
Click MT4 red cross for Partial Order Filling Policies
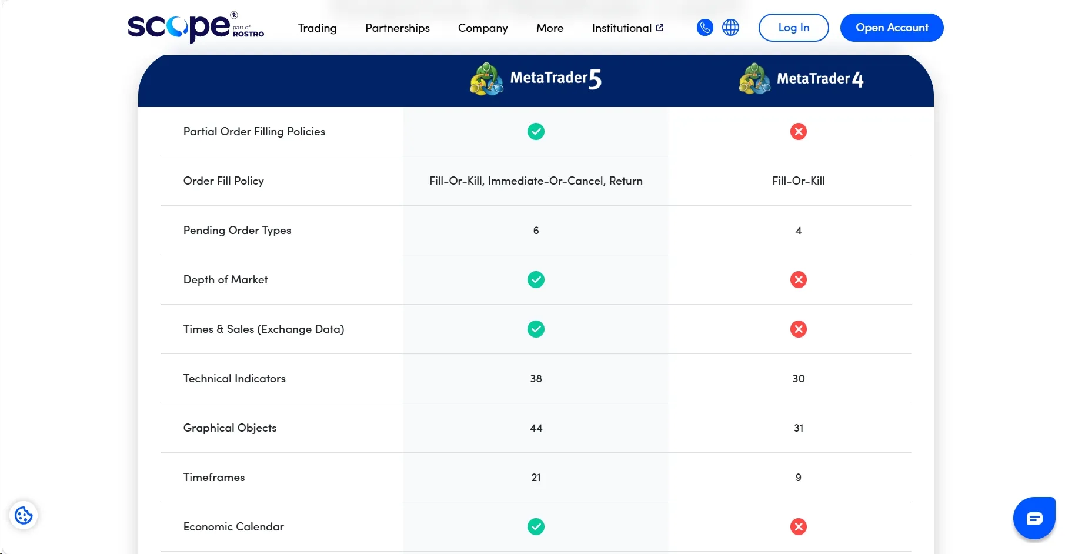click(x=799, y=132)
